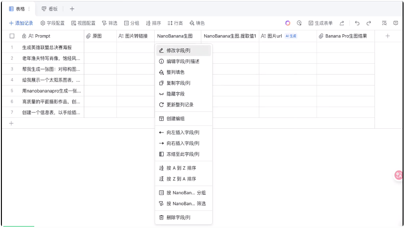Select the 图片url column header
Viewport: 404px width, 228px height.
click(288, 36)
